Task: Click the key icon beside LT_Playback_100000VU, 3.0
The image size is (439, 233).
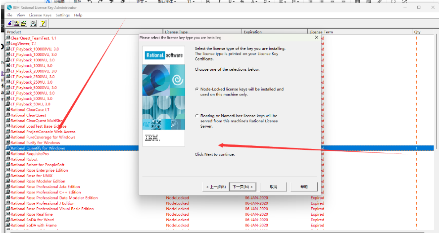Action: pyautogui.click(x=8, y=48)
